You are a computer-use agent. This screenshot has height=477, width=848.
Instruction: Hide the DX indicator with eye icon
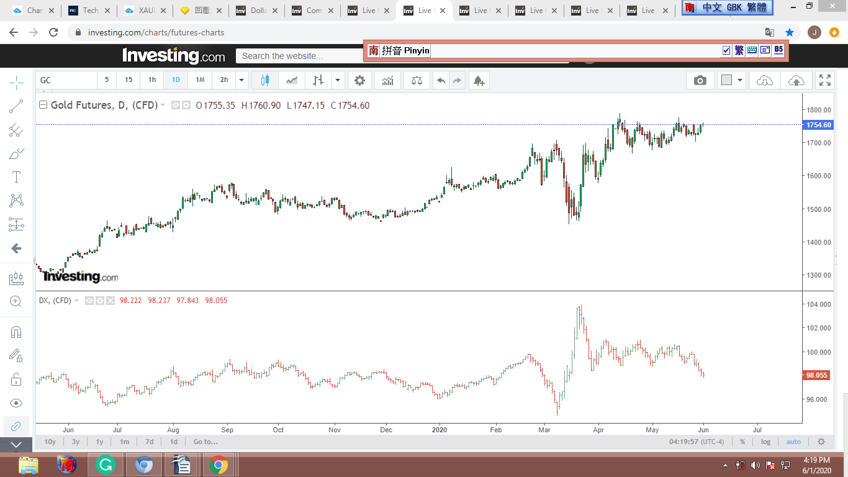(x=89, y=301)
